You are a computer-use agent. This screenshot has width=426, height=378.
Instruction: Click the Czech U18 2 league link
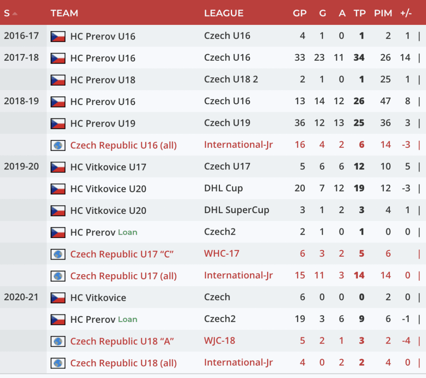pyautogui.click(x=231, y=79)
